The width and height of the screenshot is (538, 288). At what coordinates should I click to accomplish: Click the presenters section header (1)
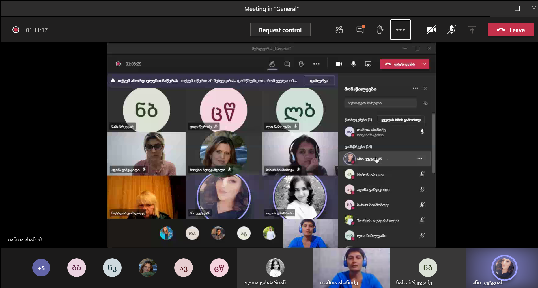tap(358, 120)
